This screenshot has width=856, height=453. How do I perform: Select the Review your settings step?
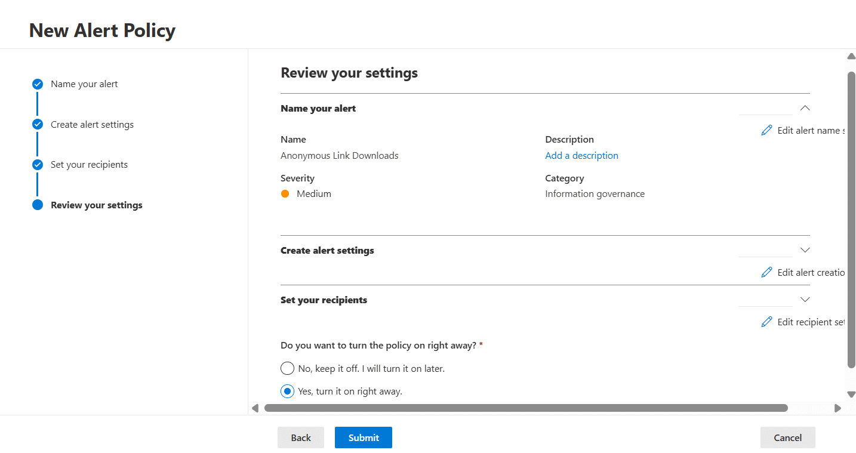(97, 205)
